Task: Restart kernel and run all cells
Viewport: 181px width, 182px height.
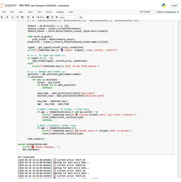Action: (x=57, y=17)
